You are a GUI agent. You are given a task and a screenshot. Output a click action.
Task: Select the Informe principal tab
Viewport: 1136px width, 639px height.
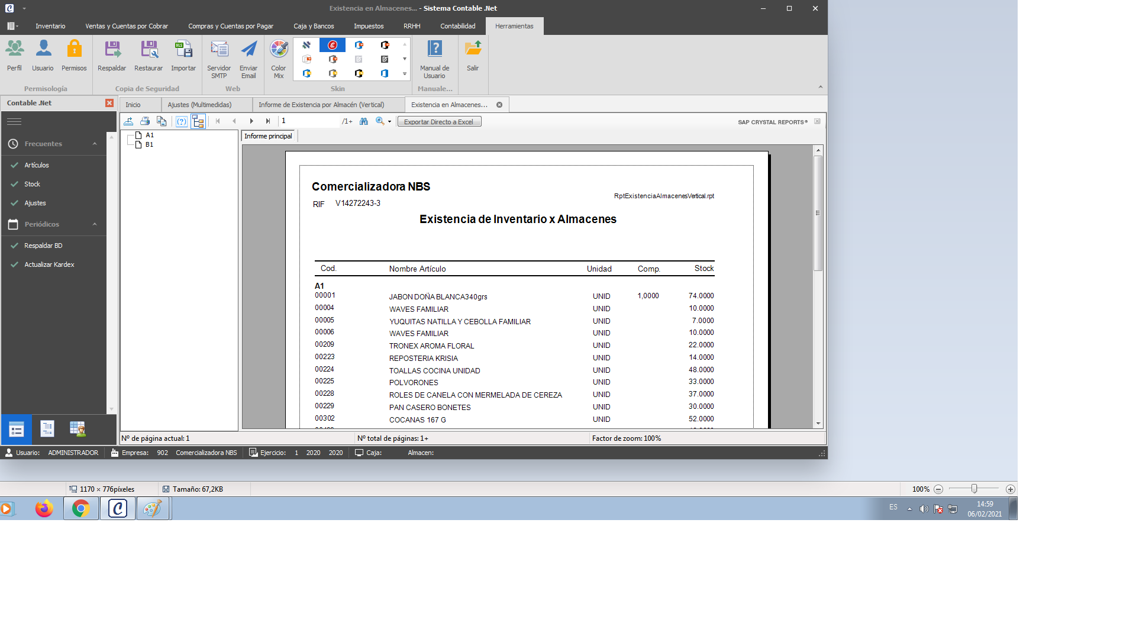pos(268,136)
